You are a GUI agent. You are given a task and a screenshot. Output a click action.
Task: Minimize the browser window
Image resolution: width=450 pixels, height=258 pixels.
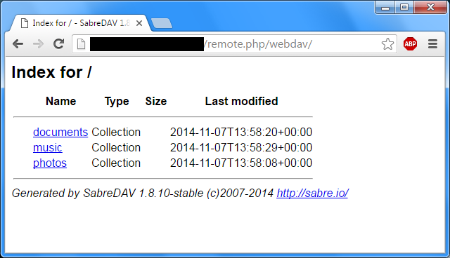(x=385, y=7)
